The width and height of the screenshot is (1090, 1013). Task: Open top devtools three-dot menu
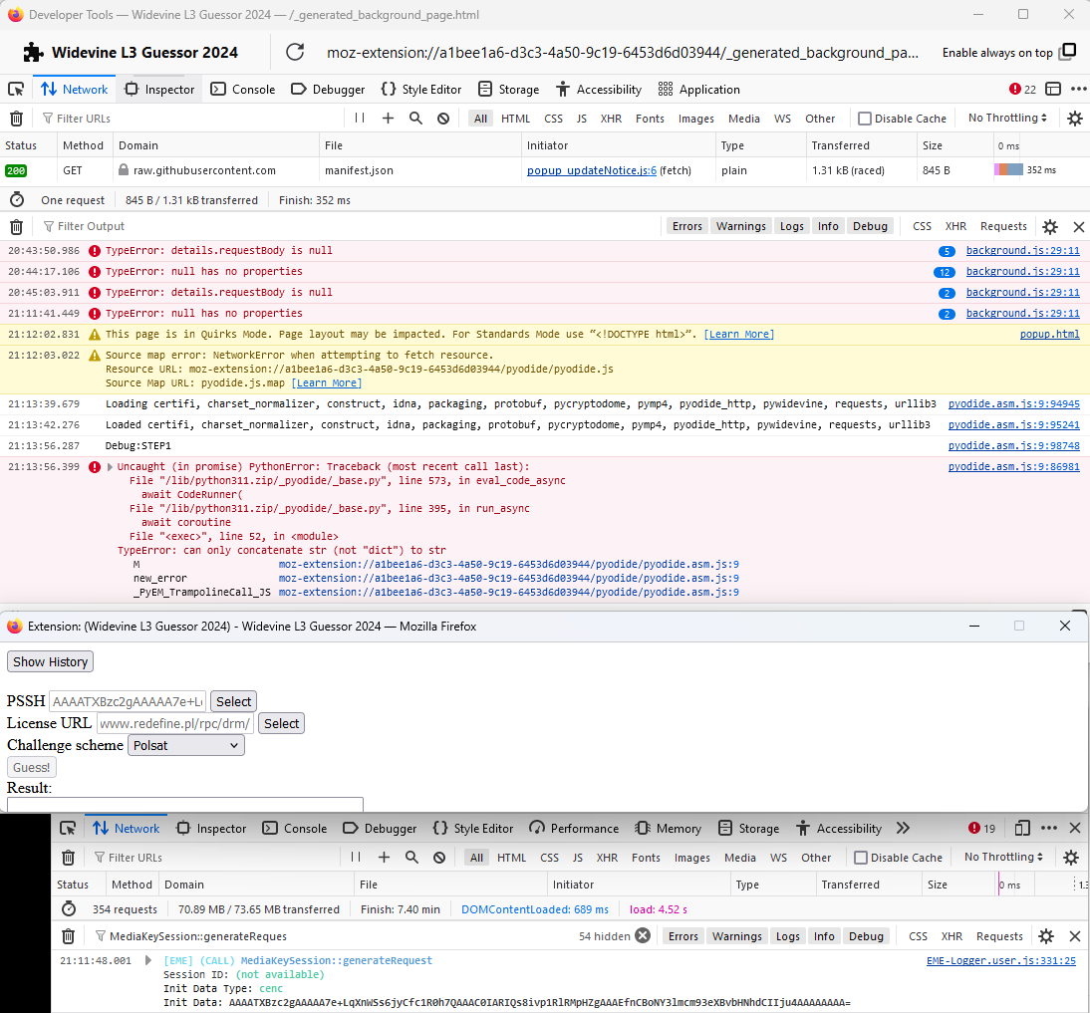tap(1078, 89)
